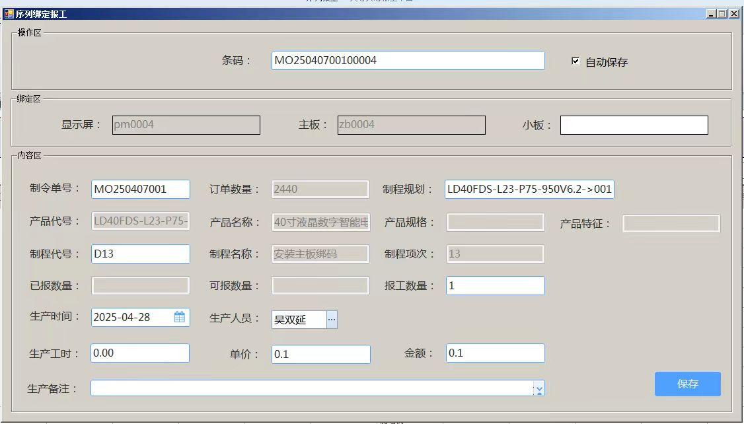Click the ellipsis button beside 生产人员
The width and height of the screenshot is (744, 424).
[x=332, y=320]
